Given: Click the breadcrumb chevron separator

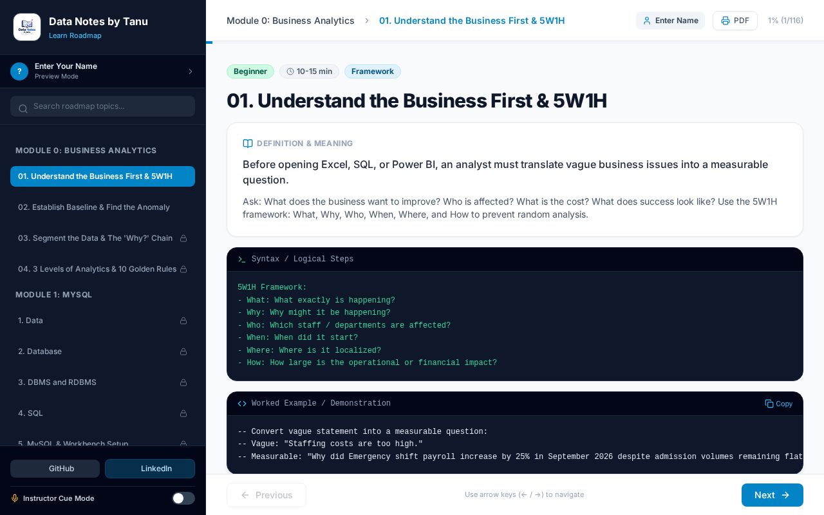Looking at the screenshot, I should 367,21.
